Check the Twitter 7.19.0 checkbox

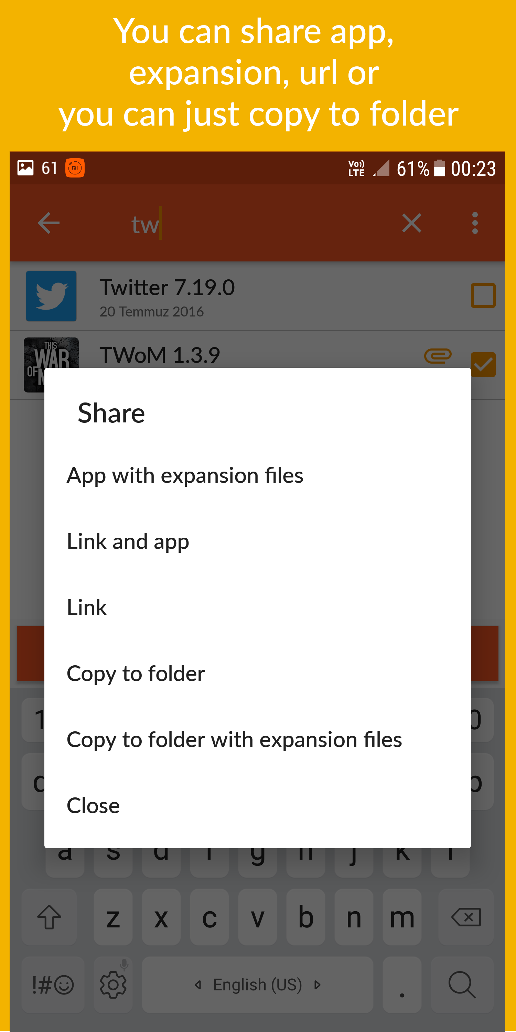[483, 295]
